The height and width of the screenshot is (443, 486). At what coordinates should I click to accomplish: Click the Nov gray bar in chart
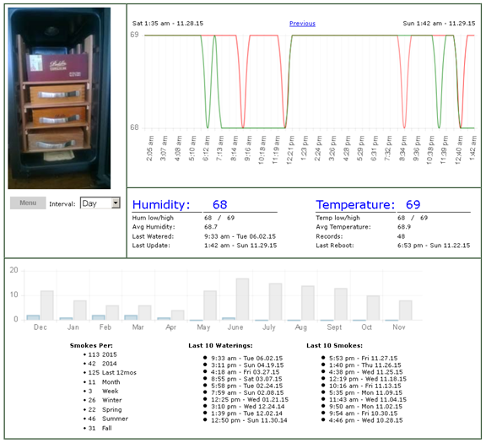405,311
